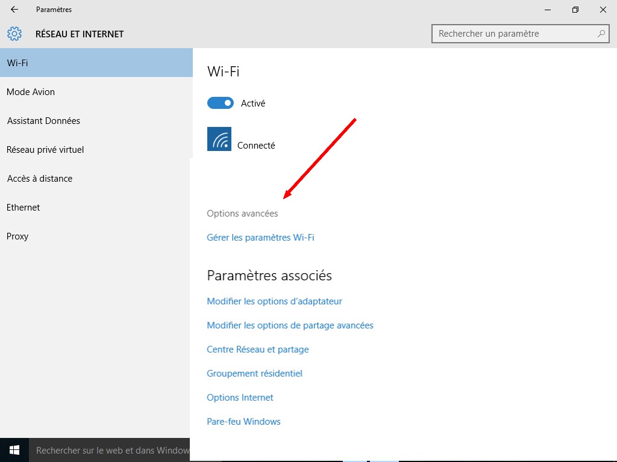Open Réseau privé virtuel section

96,150
